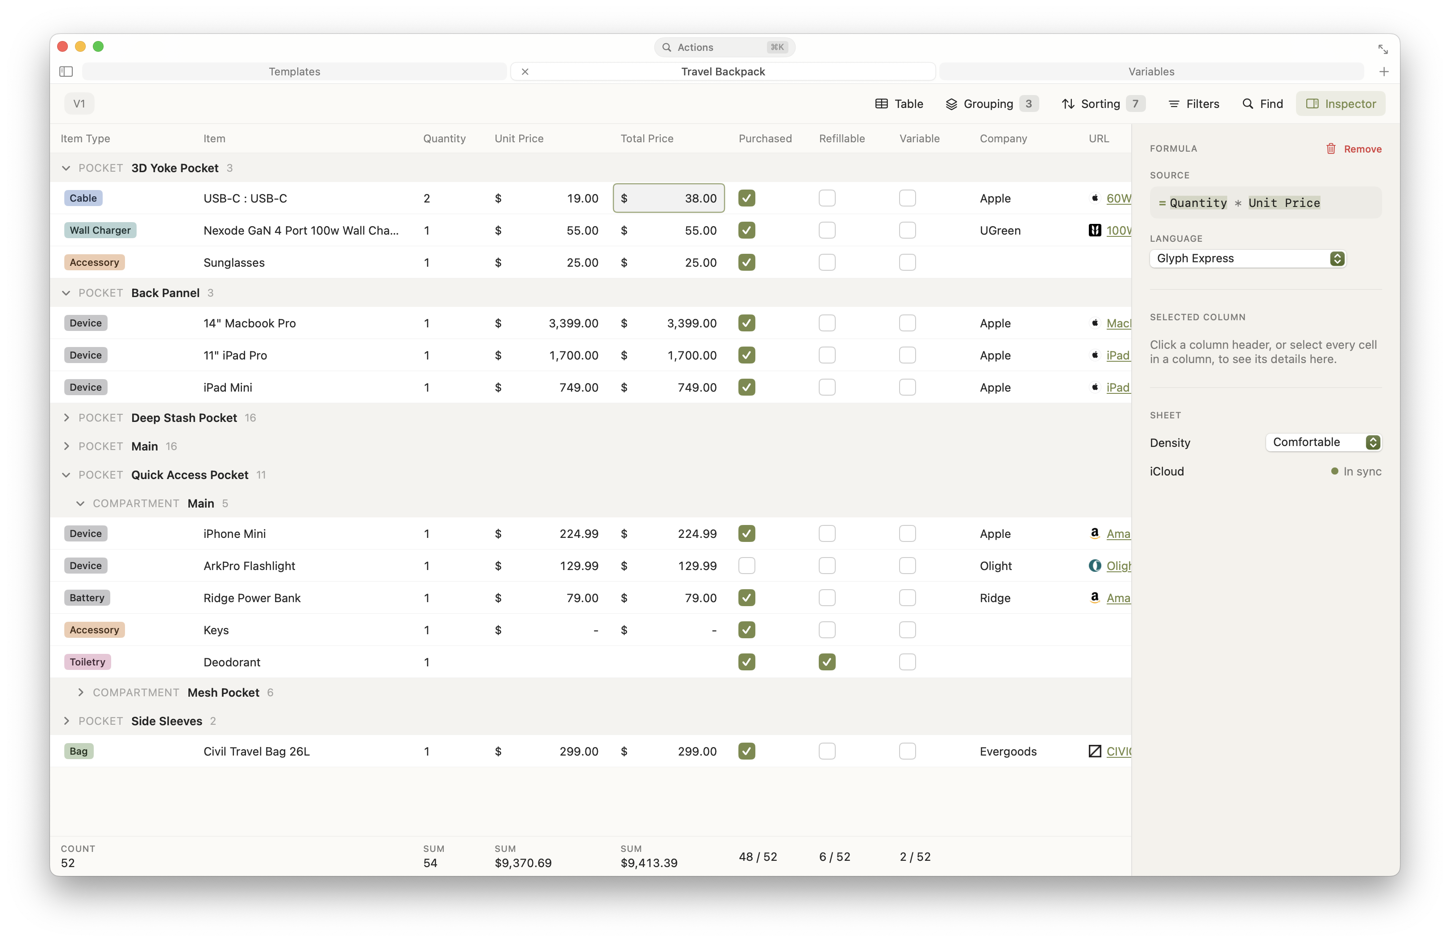Click the Wall Charger item type tag
Viewport: 1450px width, 942px height.
pos(100,230)
